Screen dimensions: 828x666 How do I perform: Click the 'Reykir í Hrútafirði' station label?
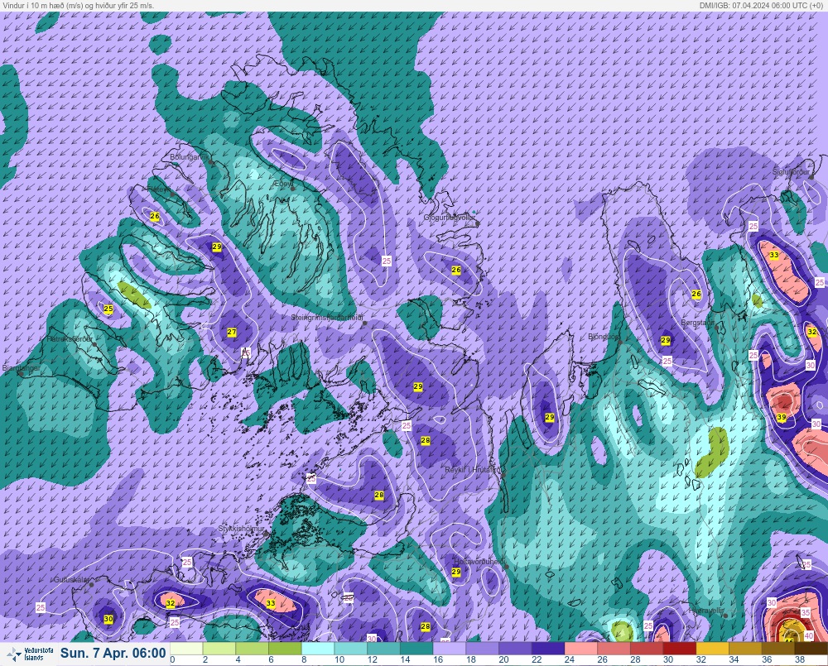pos(473,469)
